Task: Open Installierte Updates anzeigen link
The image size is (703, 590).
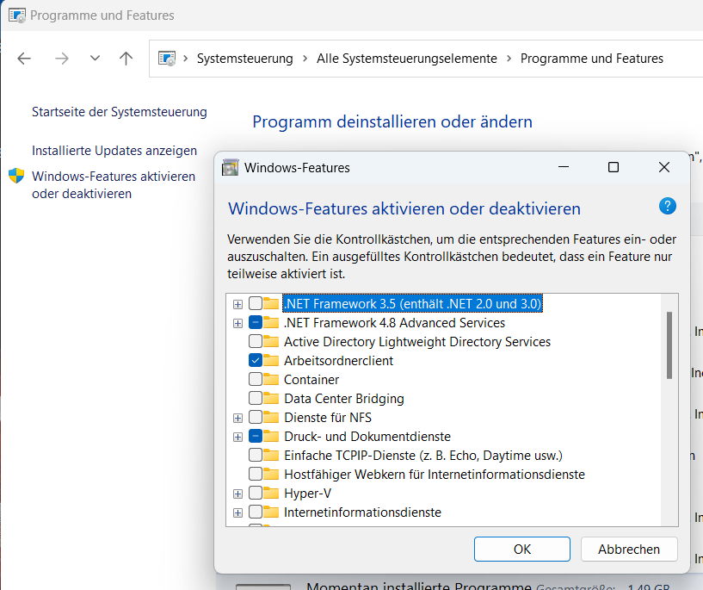Action: (x=114, y=151)
